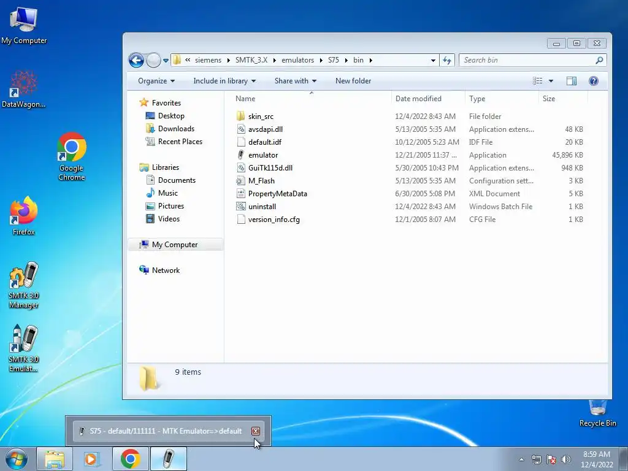
Task: Open the SMTK 3.0 Emulator desktop shortcut
Action: click(24, 348)
